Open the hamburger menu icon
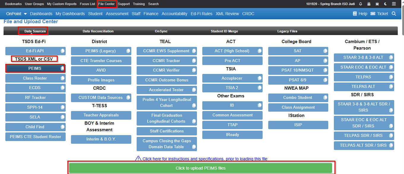 [x=394, y=4]
